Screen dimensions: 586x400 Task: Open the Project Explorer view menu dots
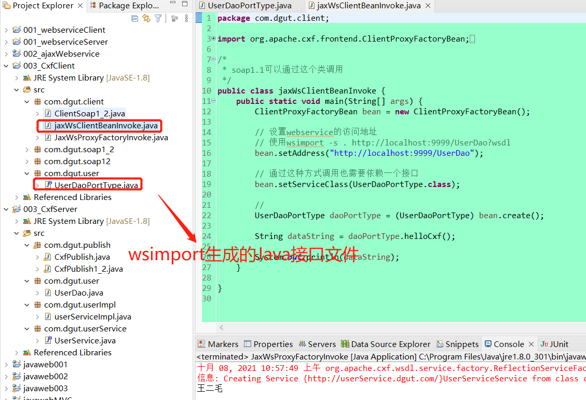pos(186,18)
